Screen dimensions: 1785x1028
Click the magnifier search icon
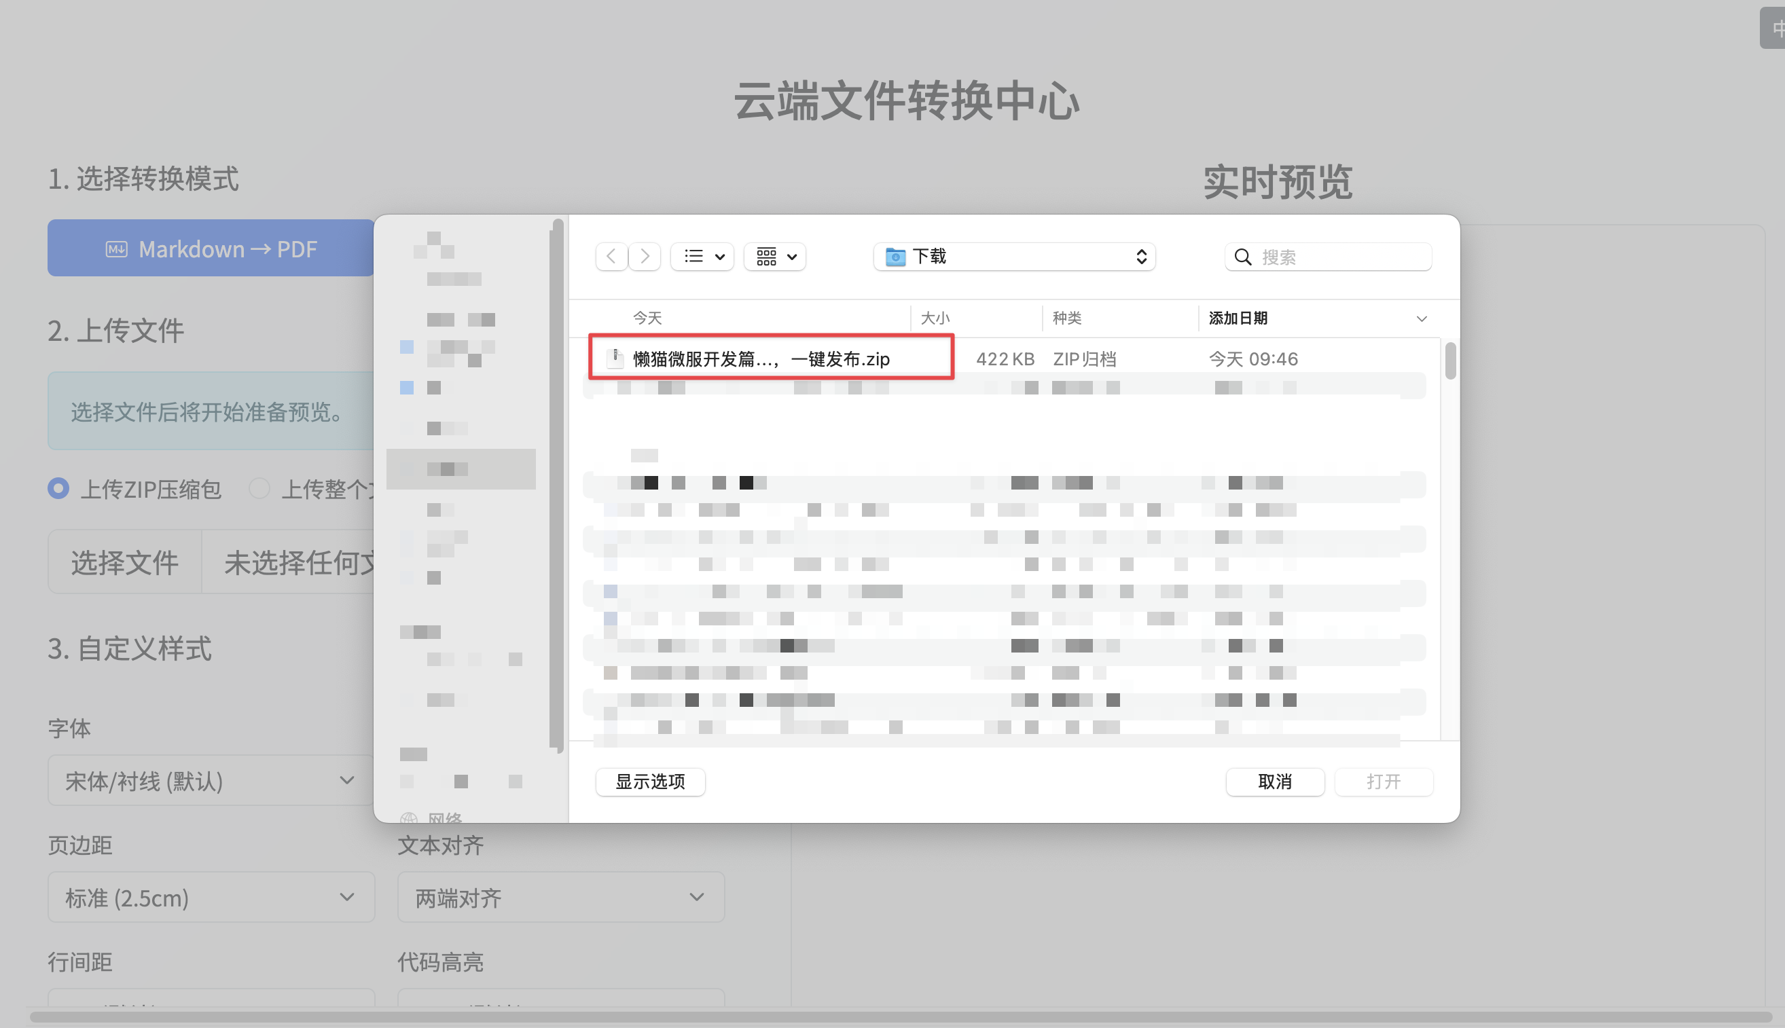click(1243, 257)
